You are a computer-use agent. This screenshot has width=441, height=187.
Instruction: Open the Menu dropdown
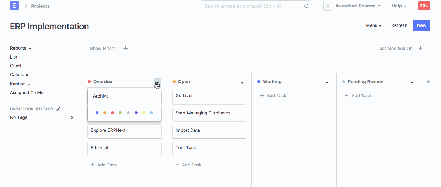(x=374, y=25)
